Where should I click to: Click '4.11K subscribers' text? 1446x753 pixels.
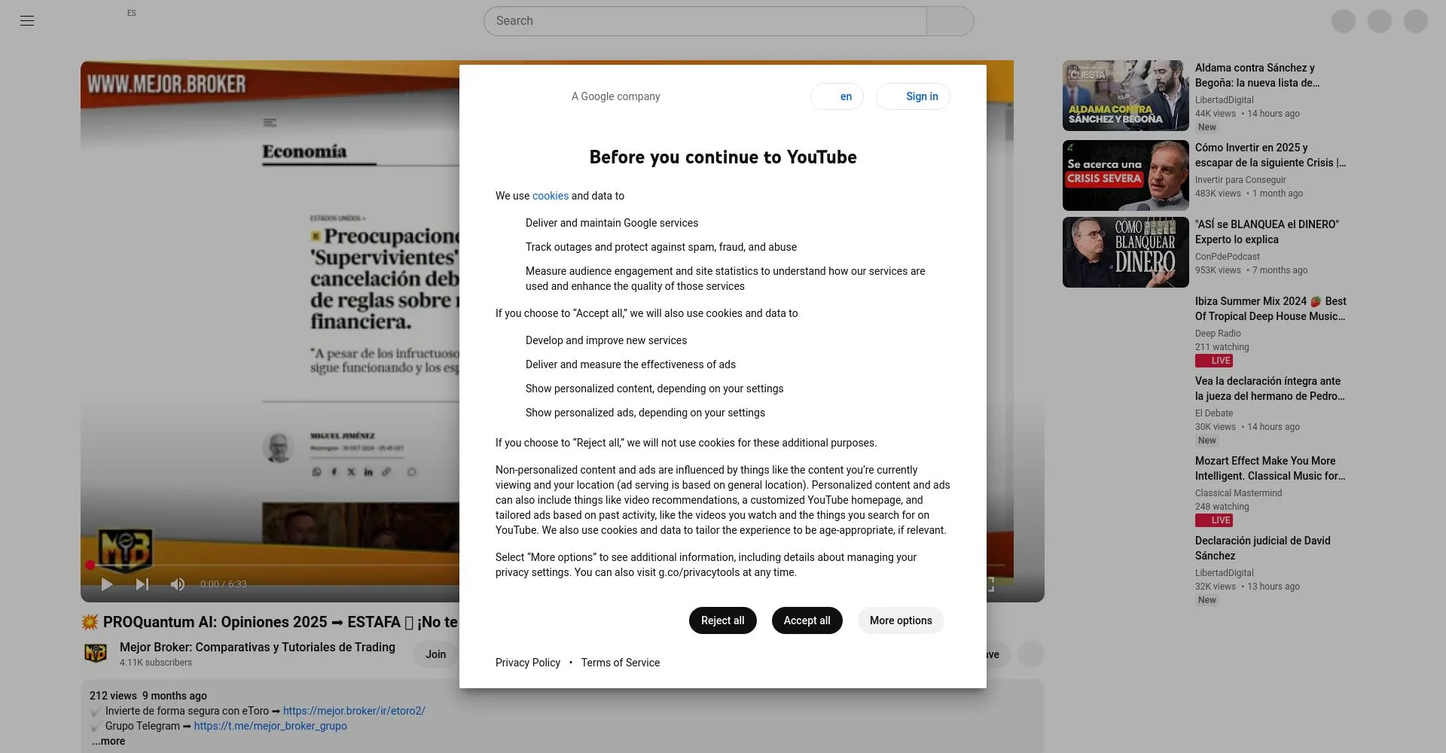pos(156,663)
